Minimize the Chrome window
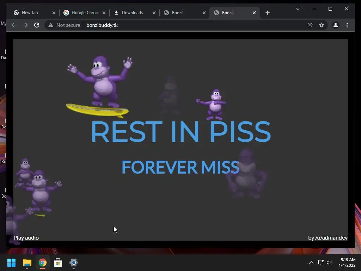This screenshot has width=361, height=271. pos(314,9)
